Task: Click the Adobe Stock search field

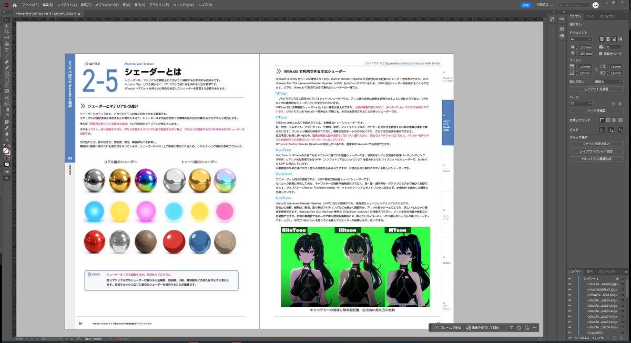Action: (575, 5)
